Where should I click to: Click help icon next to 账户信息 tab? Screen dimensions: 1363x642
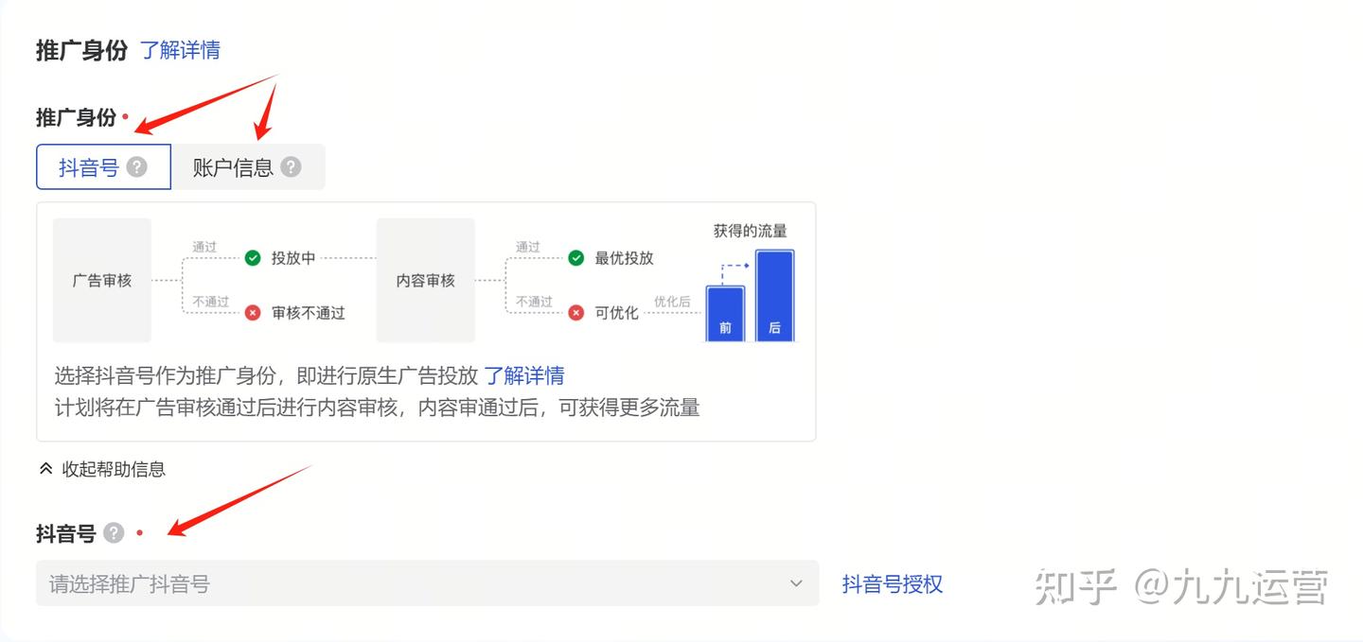click(x=292, y=167)
